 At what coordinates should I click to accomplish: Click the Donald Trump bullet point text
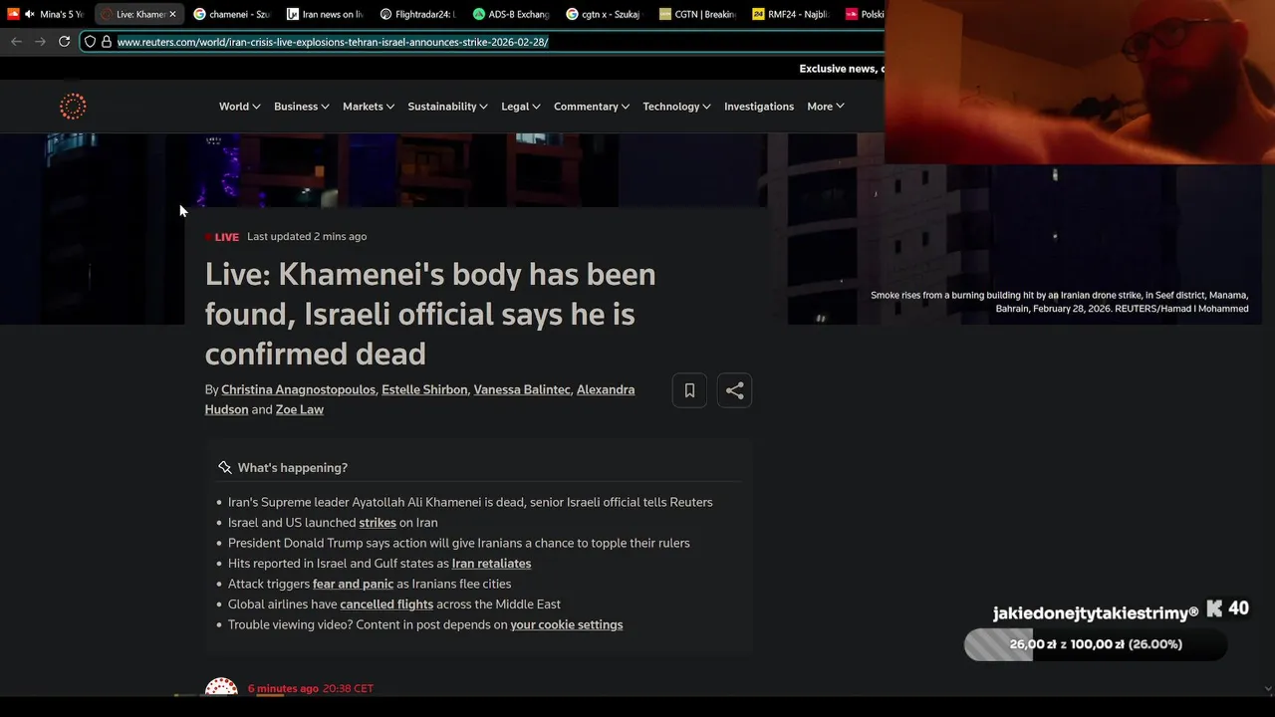(458, 543)
